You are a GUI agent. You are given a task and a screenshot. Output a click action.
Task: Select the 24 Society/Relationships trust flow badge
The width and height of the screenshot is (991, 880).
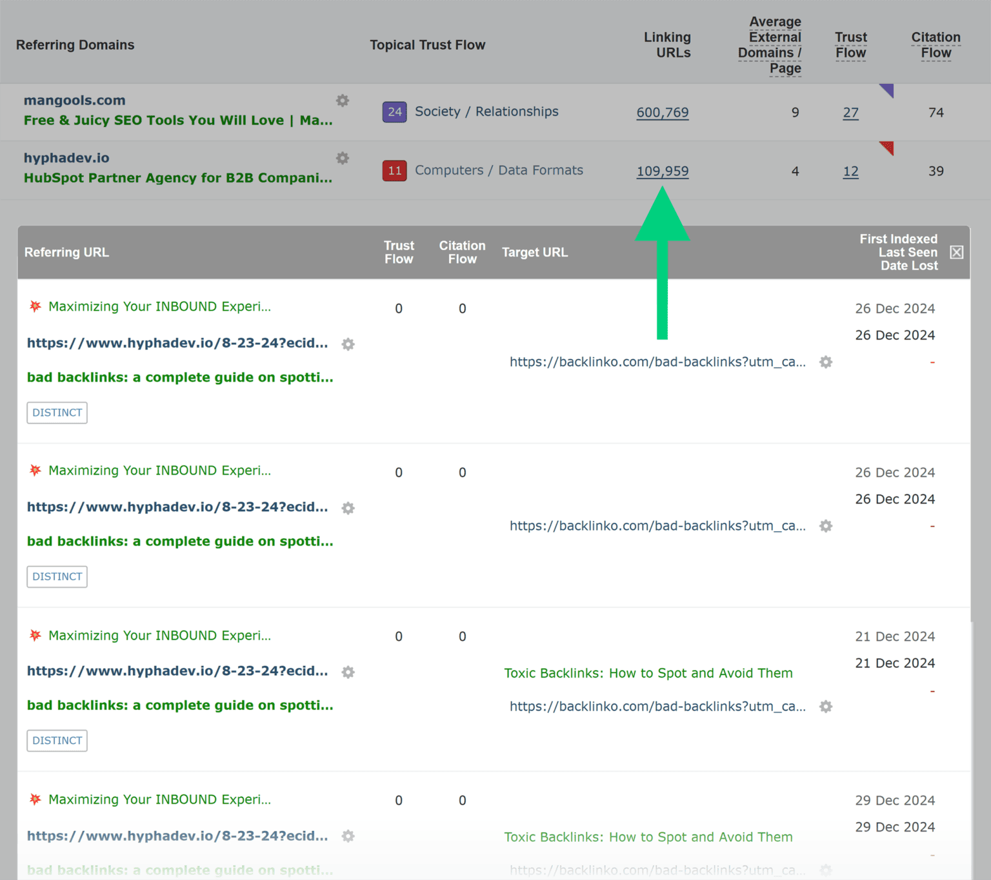pyautogui.click(x=394, y=112)
